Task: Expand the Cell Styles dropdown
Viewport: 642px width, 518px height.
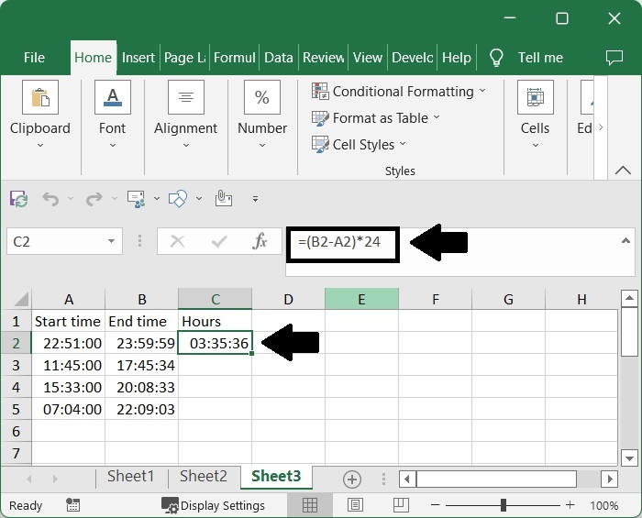Action: (x=403, y=144)
